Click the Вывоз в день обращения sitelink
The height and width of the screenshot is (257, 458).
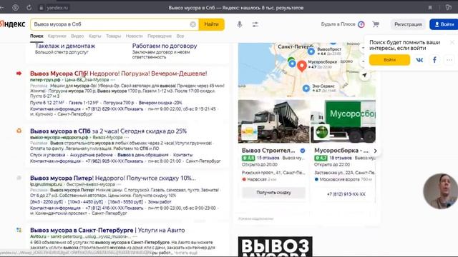[x=143, y=155]
